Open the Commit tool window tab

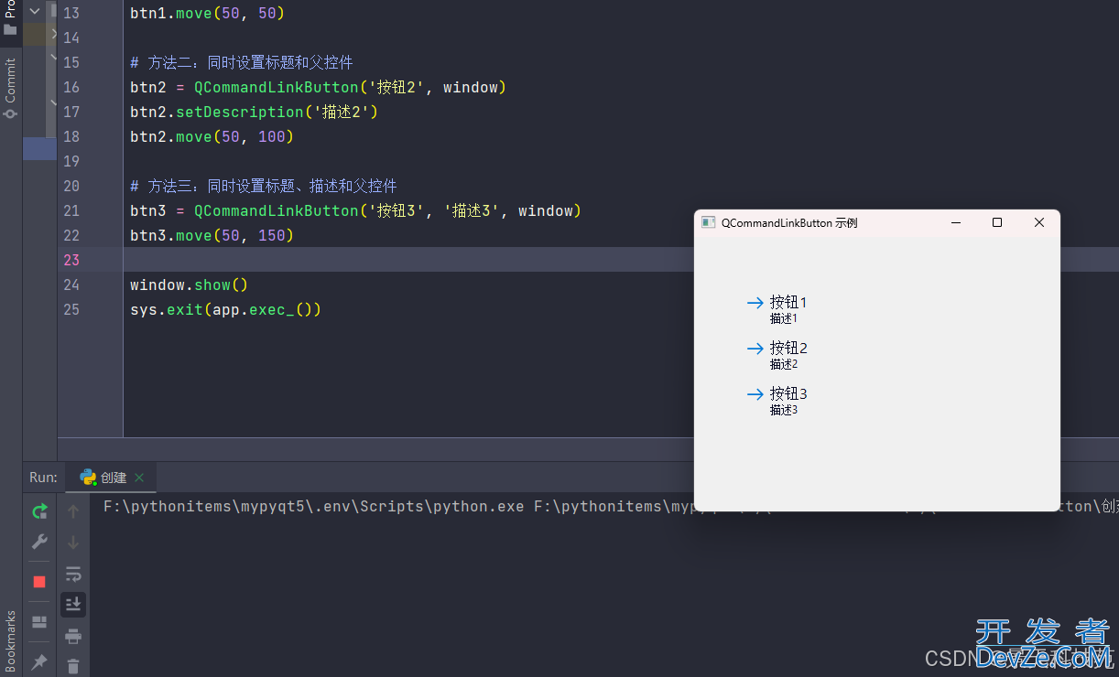[10, 88]
